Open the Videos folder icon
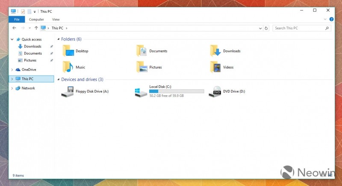Screen dimensions: 342x186 coord(215,67)
